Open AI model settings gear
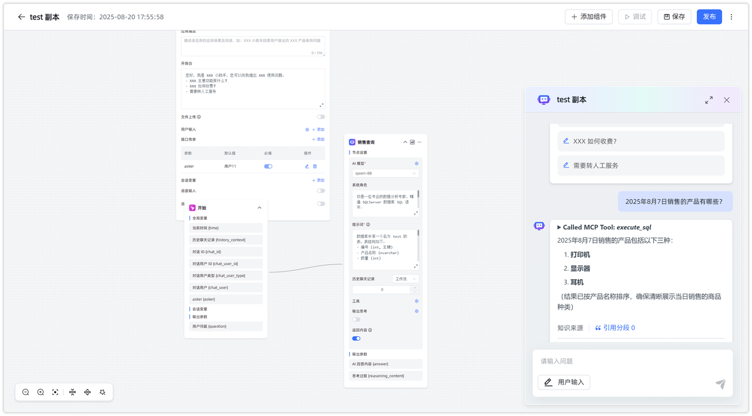The height and width of the screenshot is (416, 752). tap(417, 164)
